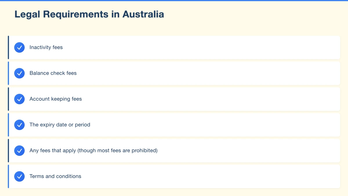Click the Account keeping fees label

(x=56, y=99)
